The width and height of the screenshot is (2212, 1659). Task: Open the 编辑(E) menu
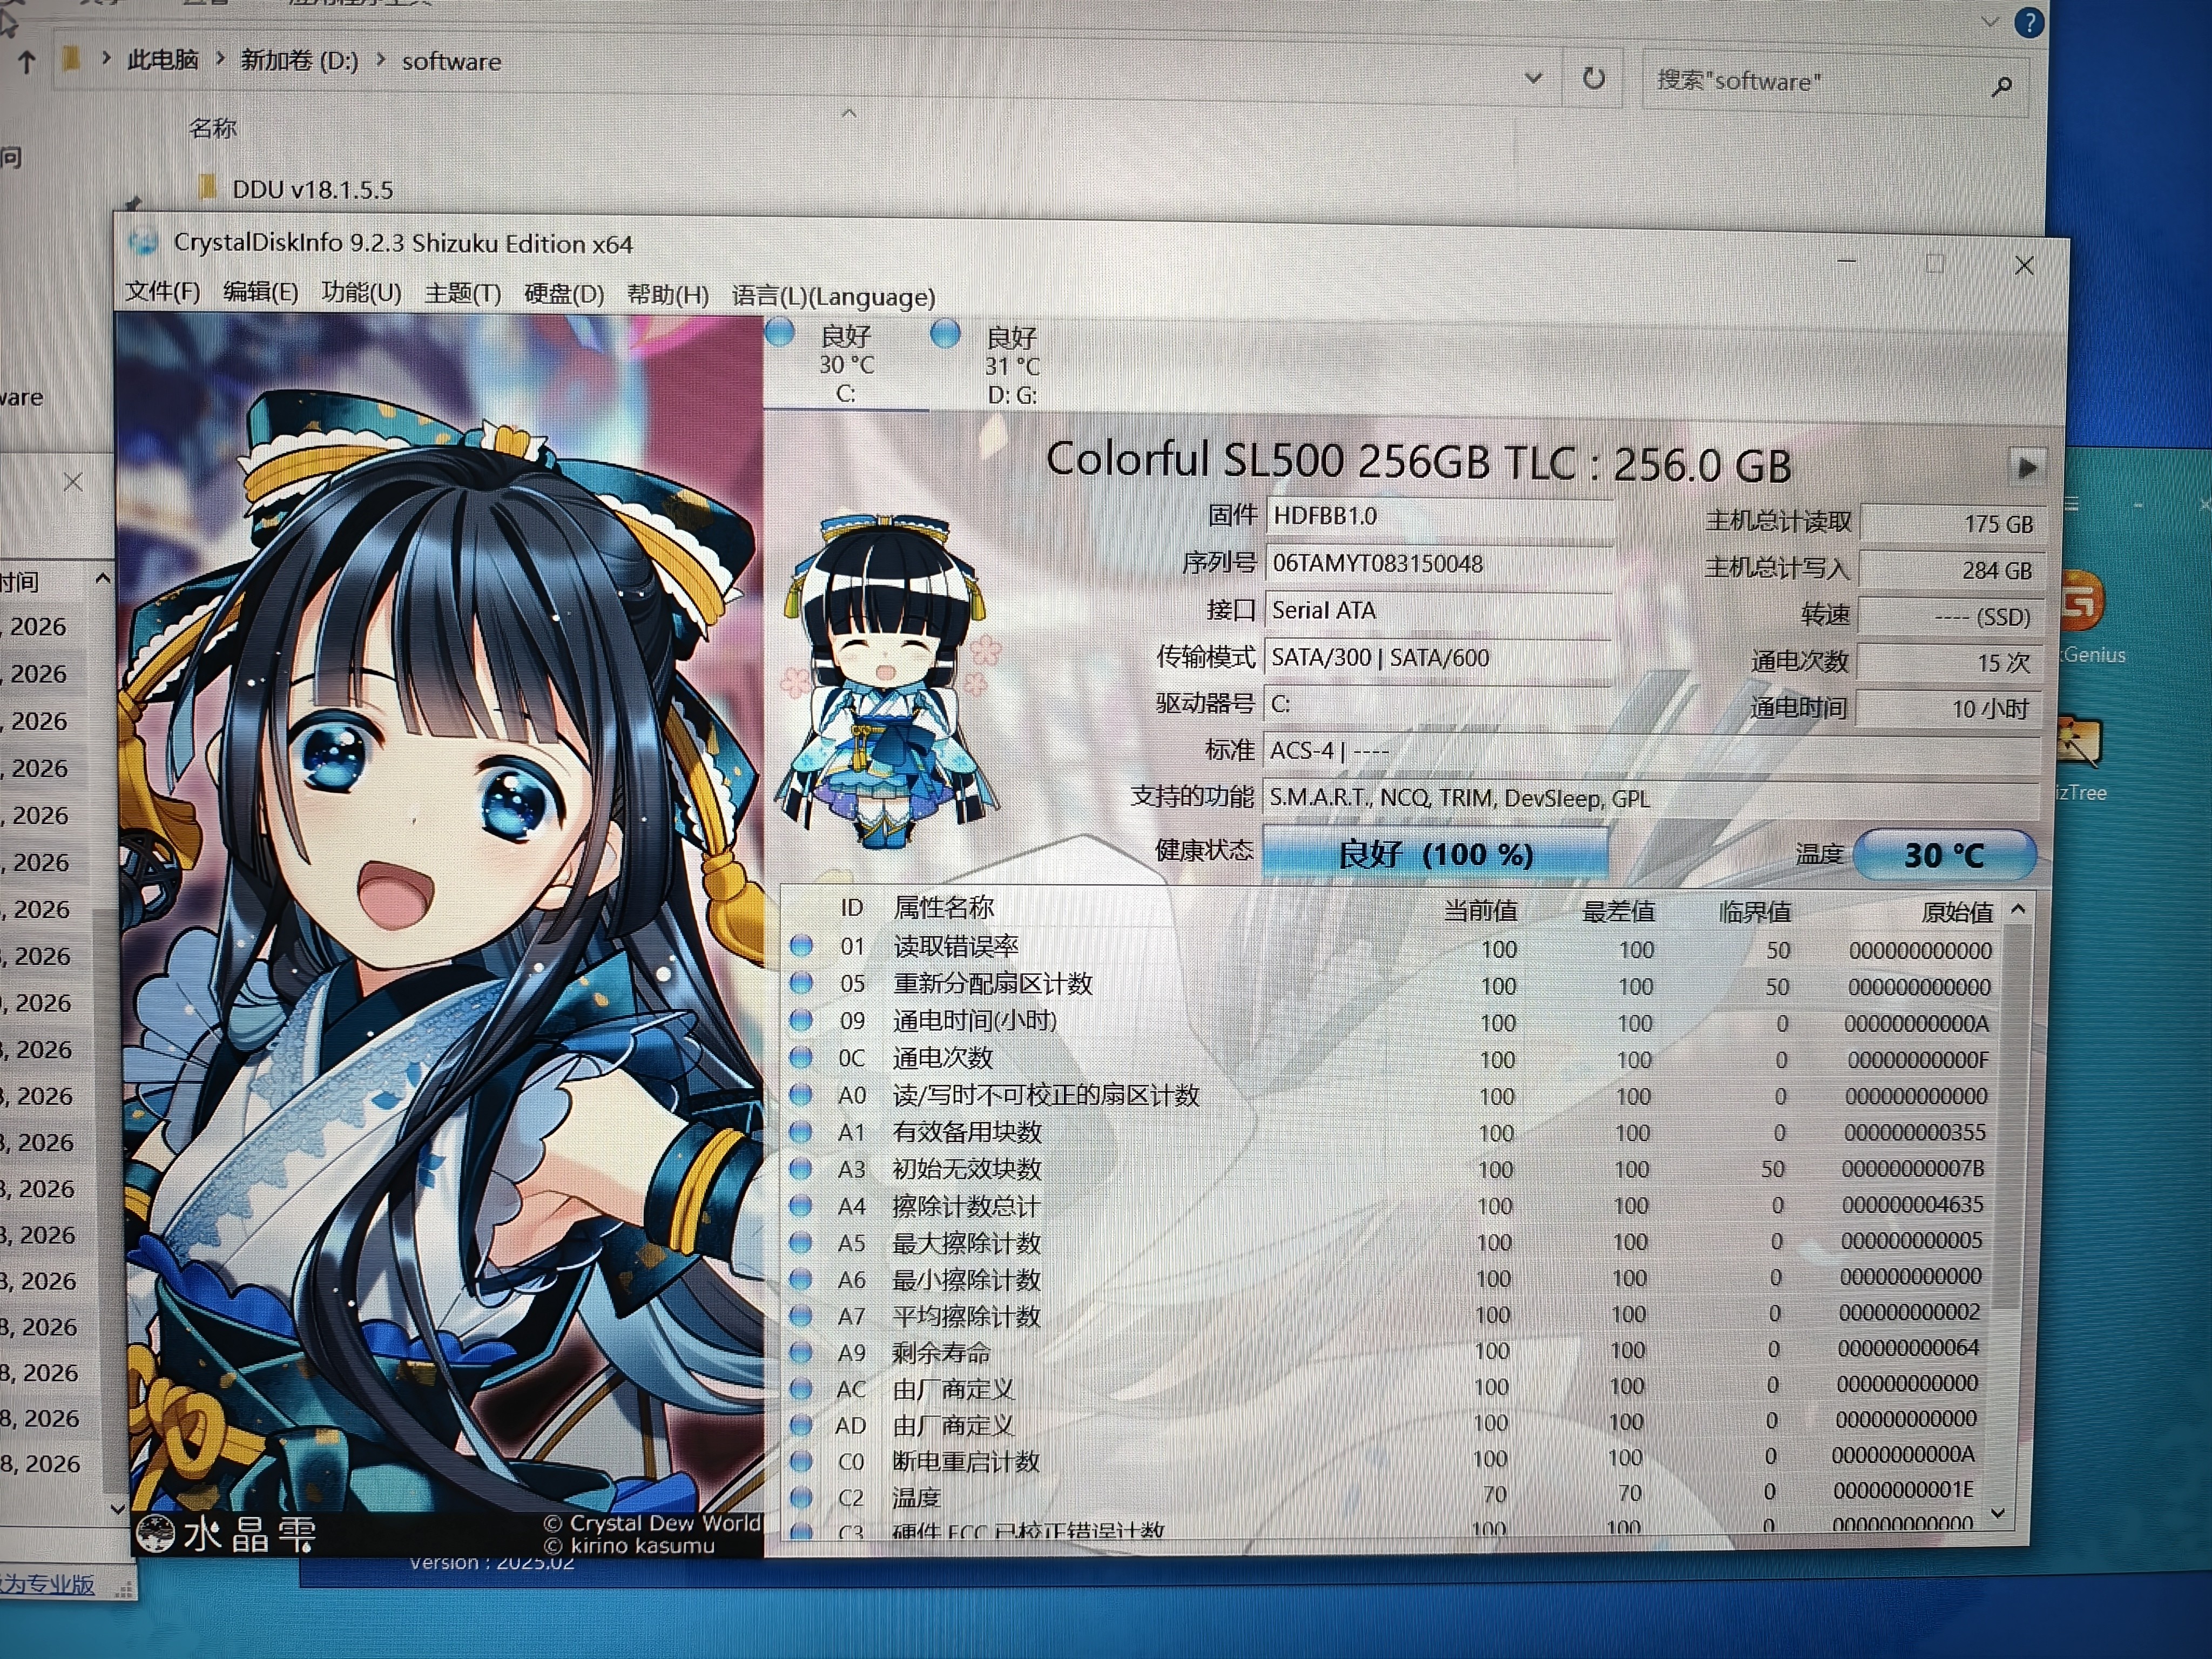260,292
